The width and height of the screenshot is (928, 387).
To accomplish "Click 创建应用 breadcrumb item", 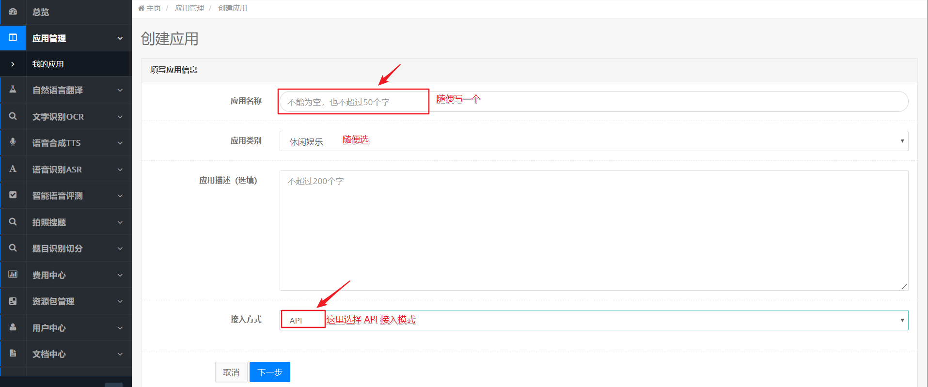I will [233, 8].
